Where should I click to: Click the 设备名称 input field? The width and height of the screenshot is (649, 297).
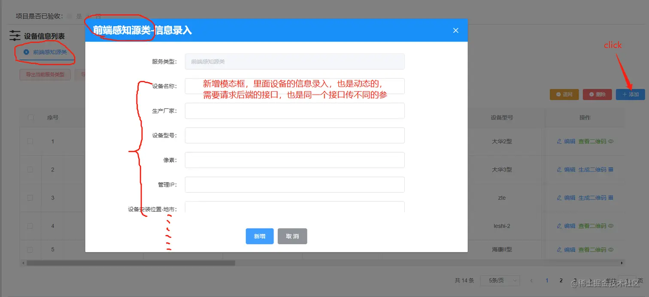coord(295,86)
